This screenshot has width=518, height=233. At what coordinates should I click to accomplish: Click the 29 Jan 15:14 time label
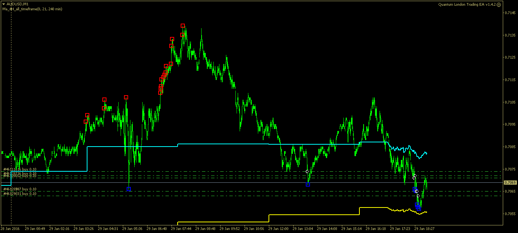coord(351,229)
